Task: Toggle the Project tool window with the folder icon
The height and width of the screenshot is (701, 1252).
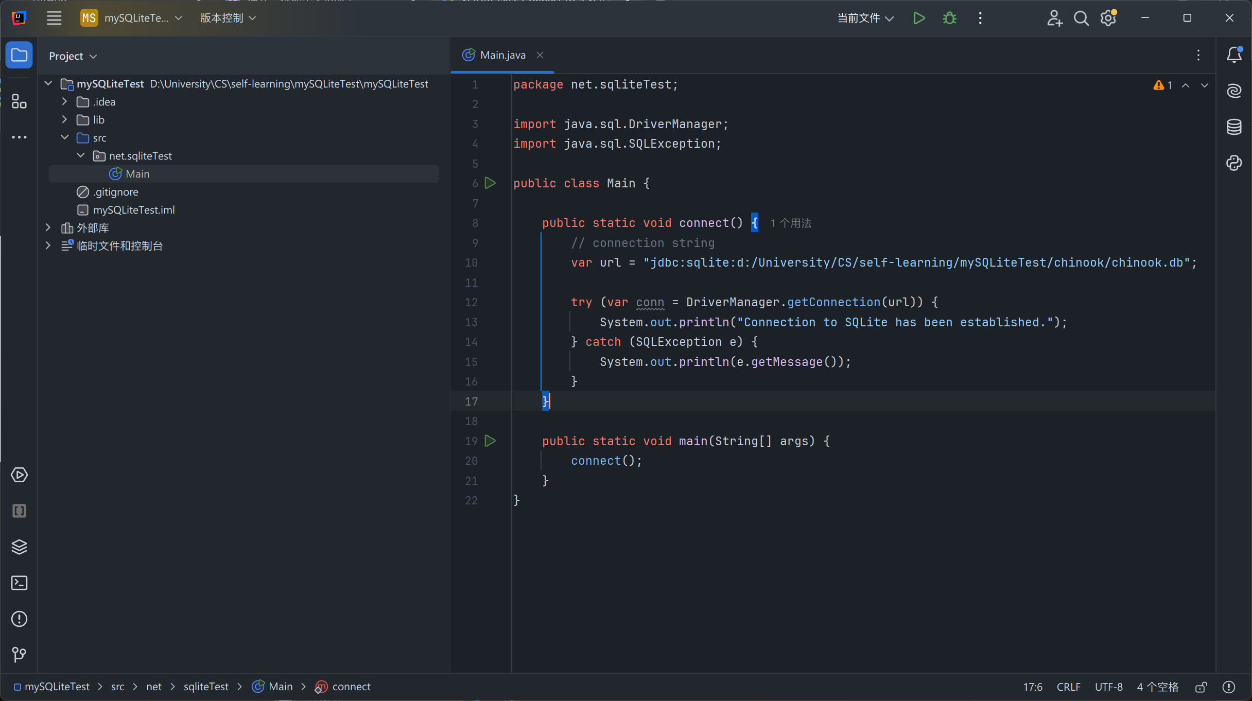Action: point(19,55)
